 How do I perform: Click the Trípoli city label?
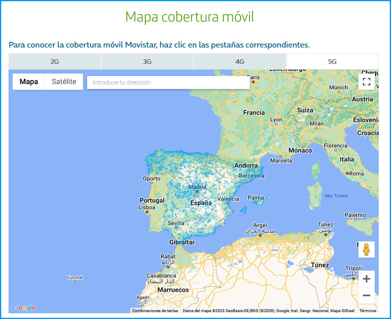tap(353, 268)
